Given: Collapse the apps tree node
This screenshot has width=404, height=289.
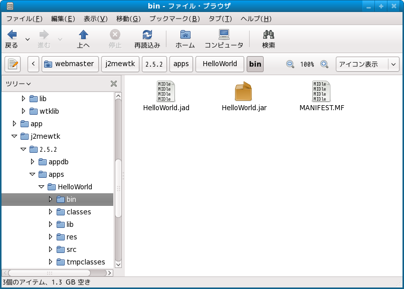Looking at the screenshot, I should point(32,174).
